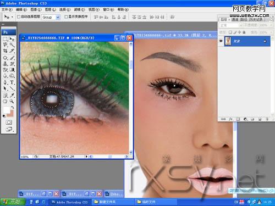Open the Image (图像) menu

click(36, 9)
